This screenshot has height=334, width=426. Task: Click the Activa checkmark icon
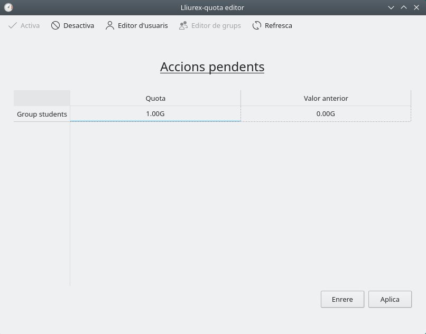13,25
